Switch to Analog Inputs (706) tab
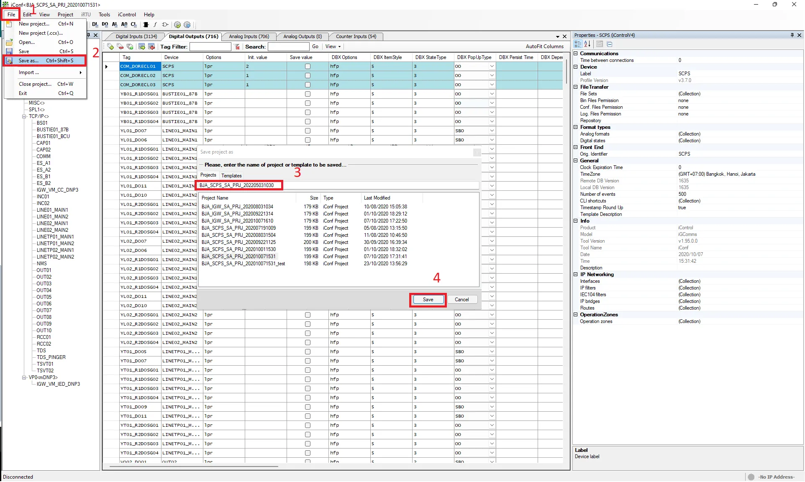805x482 pixels. tap(249, 36)
